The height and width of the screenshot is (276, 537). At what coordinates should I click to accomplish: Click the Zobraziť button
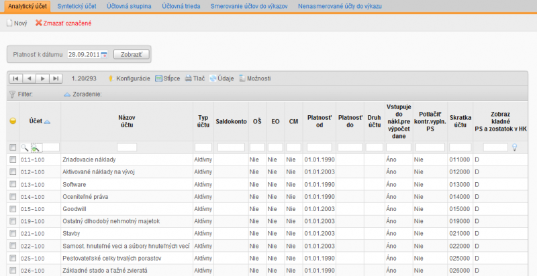tap(131, 55)
